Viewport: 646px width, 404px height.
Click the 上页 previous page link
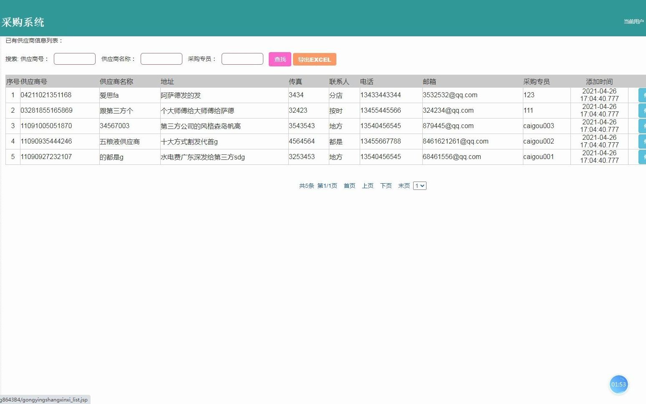[367, 185]
